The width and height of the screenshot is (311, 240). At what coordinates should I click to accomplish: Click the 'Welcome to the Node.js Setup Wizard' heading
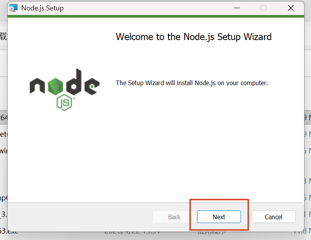pyautogui.click(x=194, y=37)
